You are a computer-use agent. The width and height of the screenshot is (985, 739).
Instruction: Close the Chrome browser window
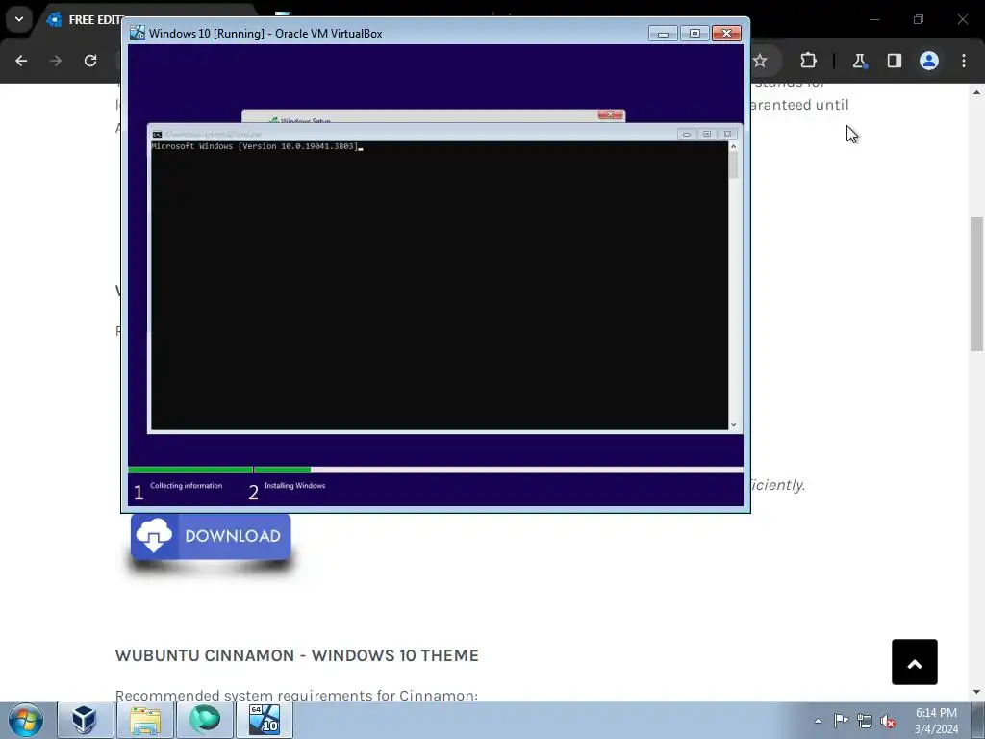[962, 19]
